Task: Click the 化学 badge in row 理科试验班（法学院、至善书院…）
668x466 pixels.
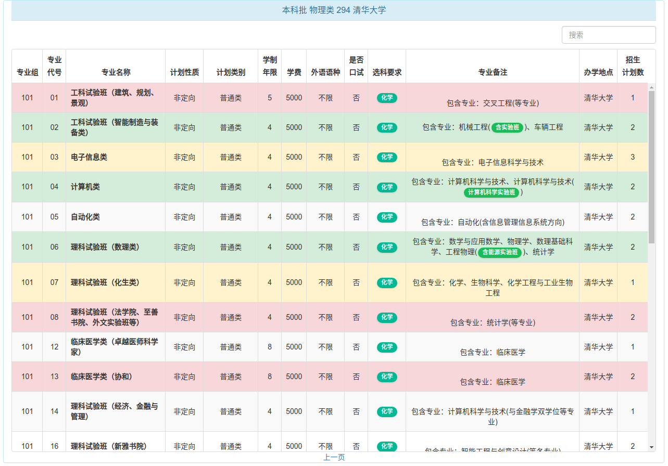Action: coord(387,317)
